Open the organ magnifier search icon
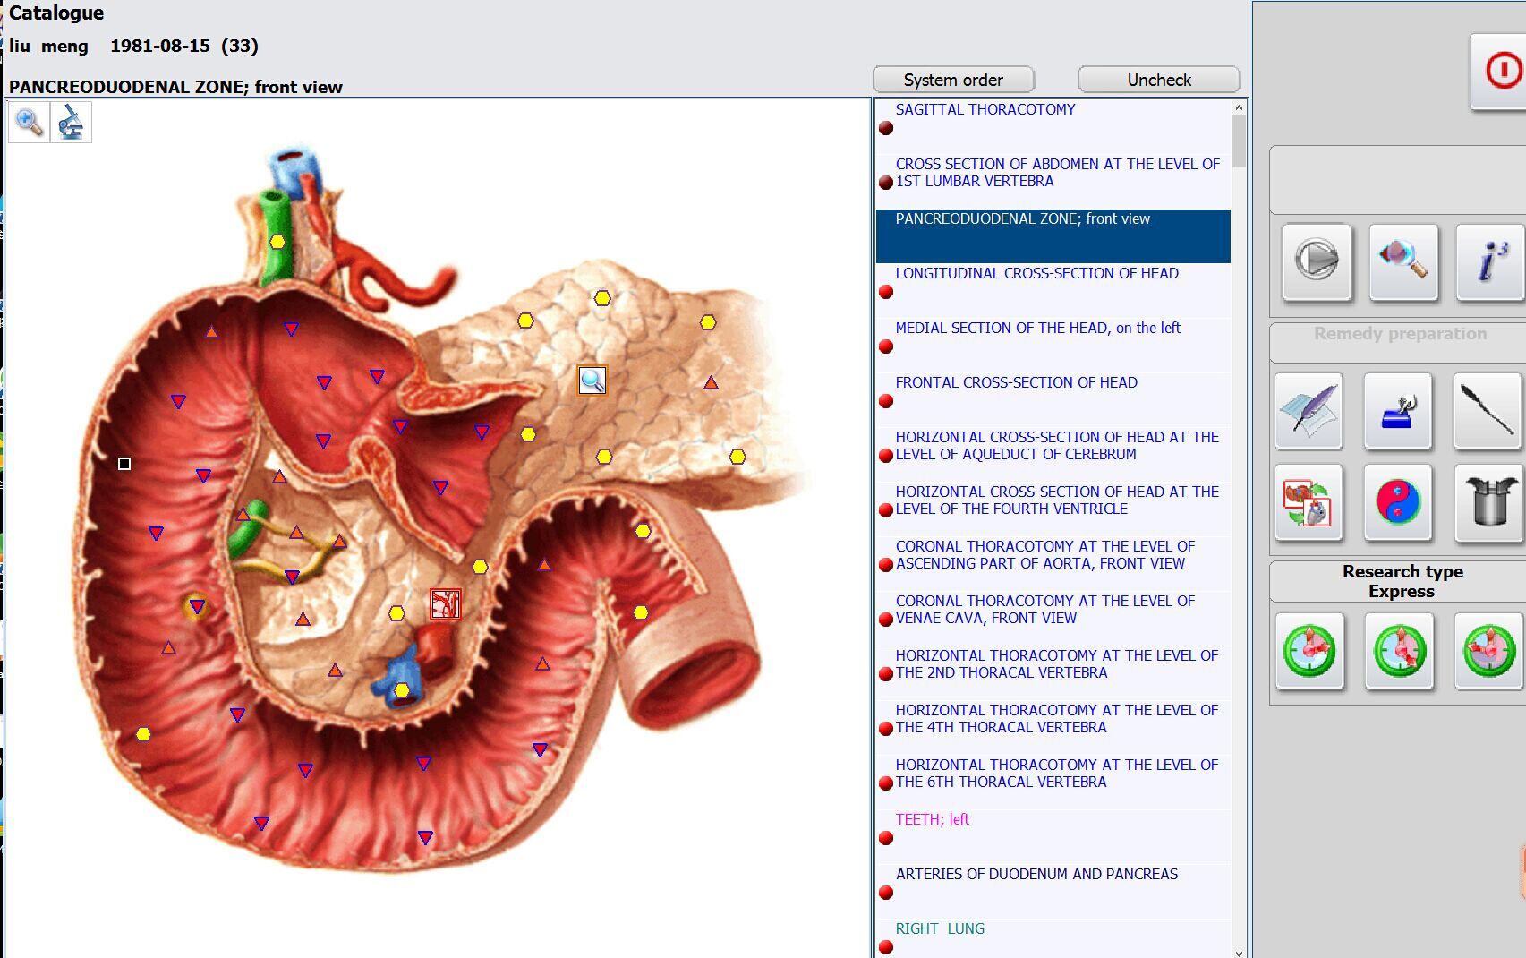Viewport: 1526px width, 958px height. click(x=1402, y=261)
